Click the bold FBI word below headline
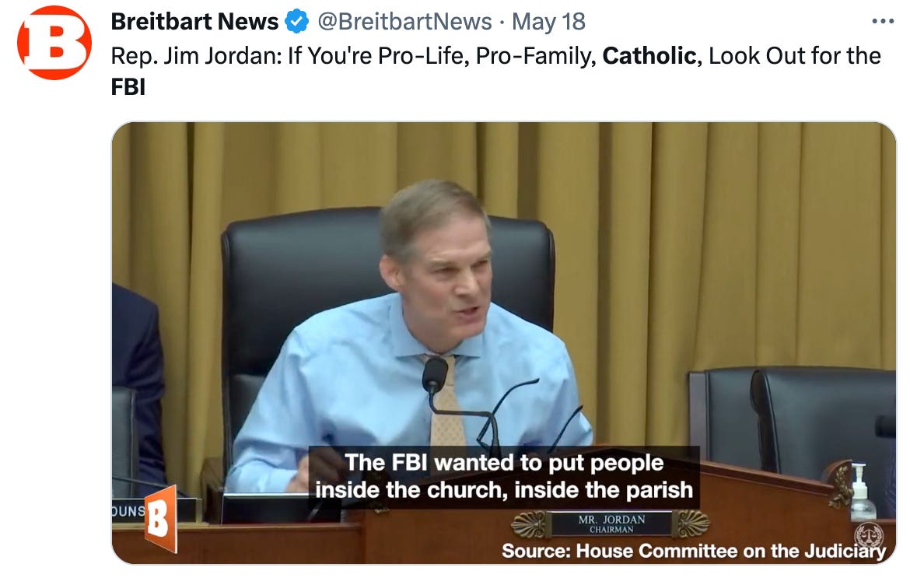 tap(128, 87)
